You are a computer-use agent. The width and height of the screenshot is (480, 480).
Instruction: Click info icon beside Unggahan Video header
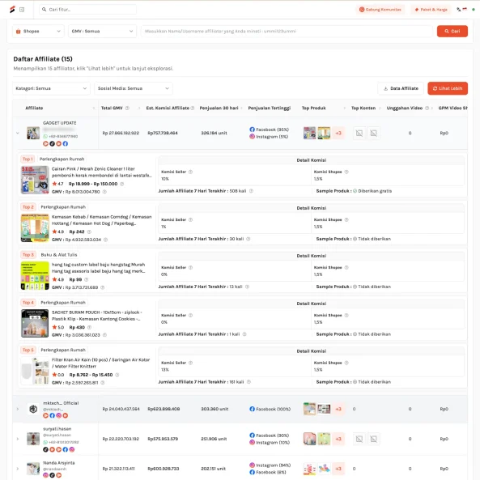coord(427,108)
